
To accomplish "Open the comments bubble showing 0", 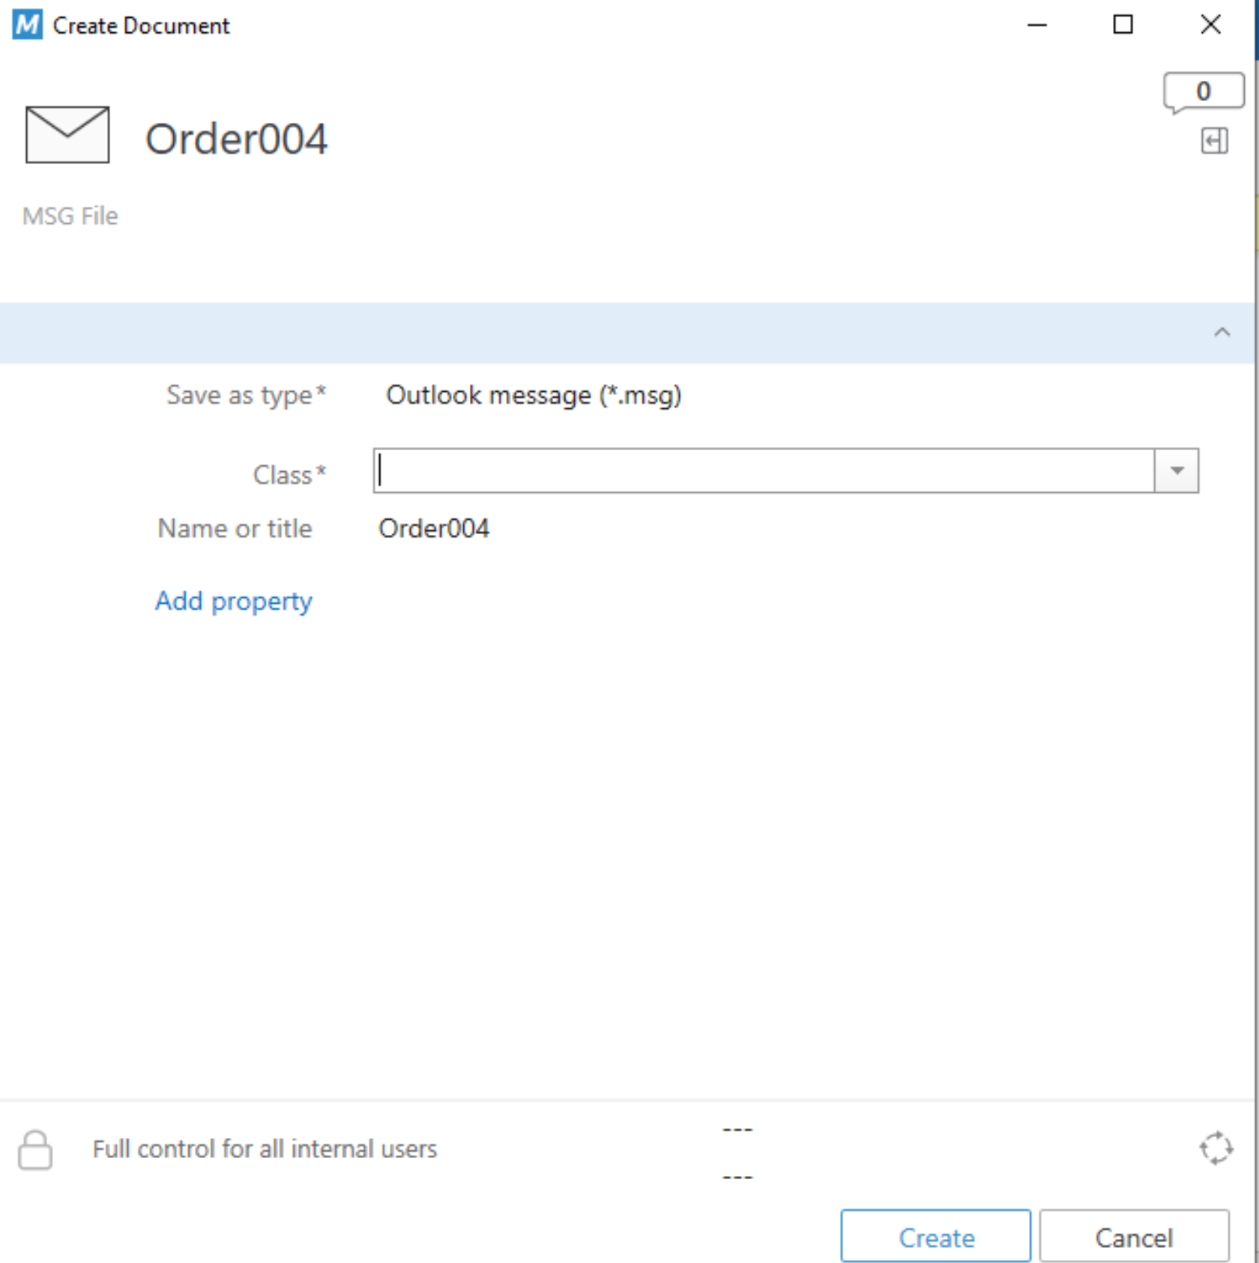I will point(1204,92).
